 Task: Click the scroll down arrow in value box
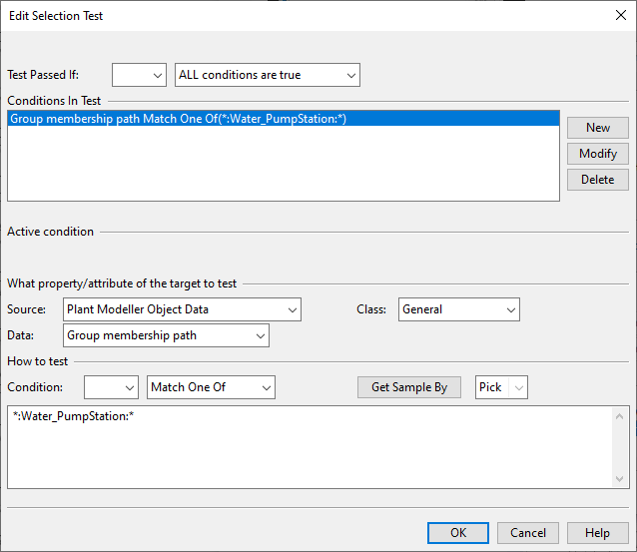(x=622, y=480)
